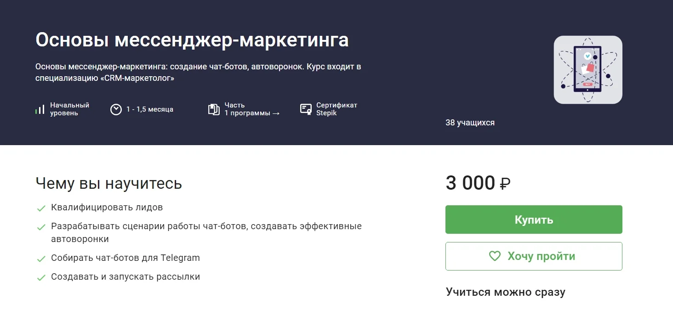Click the checkmark beside "Разрабатывать сценарии работы чат-ботов"

click(x=41, y=227)
